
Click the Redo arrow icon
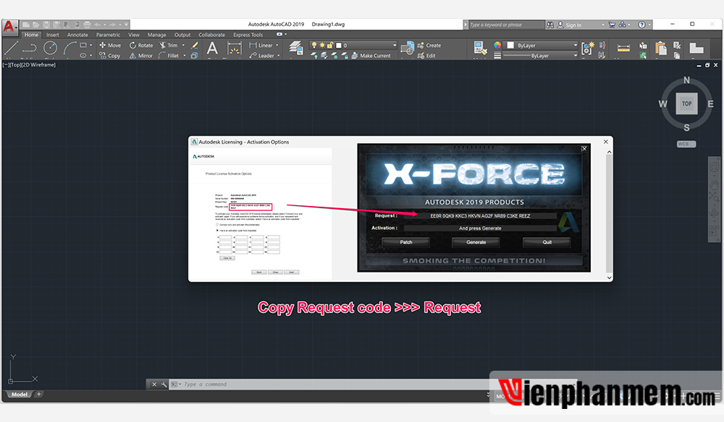(x=112, y=25)
